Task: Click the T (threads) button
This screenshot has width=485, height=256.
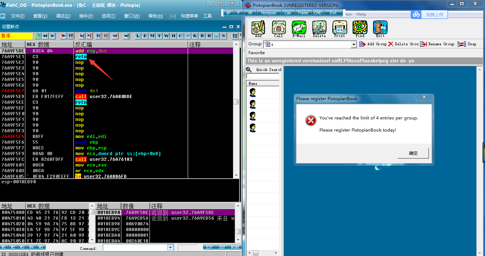Action: pos(160,36)
